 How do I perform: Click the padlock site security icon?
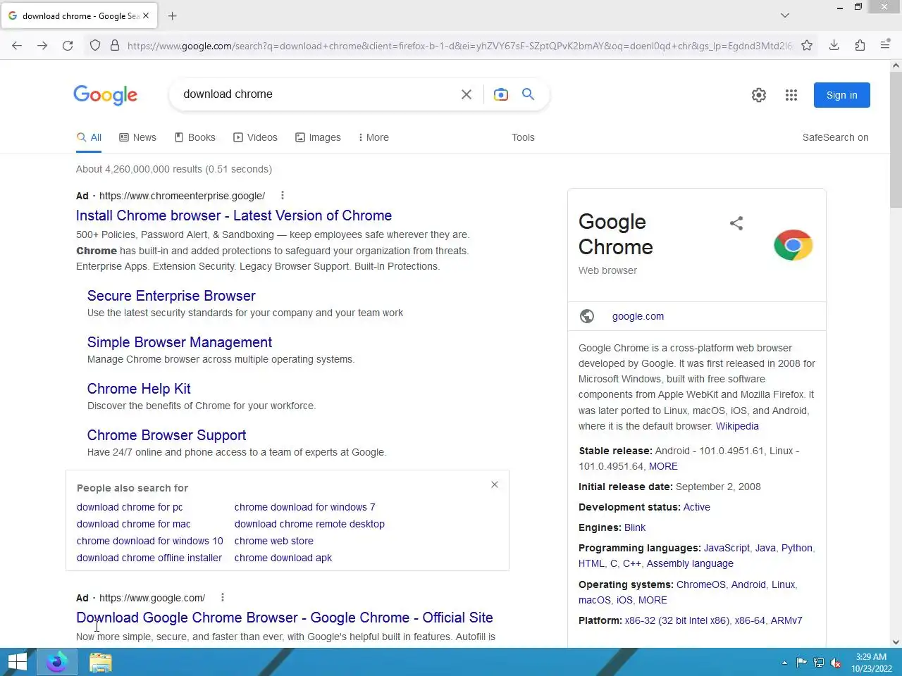(x=115, y=45)
